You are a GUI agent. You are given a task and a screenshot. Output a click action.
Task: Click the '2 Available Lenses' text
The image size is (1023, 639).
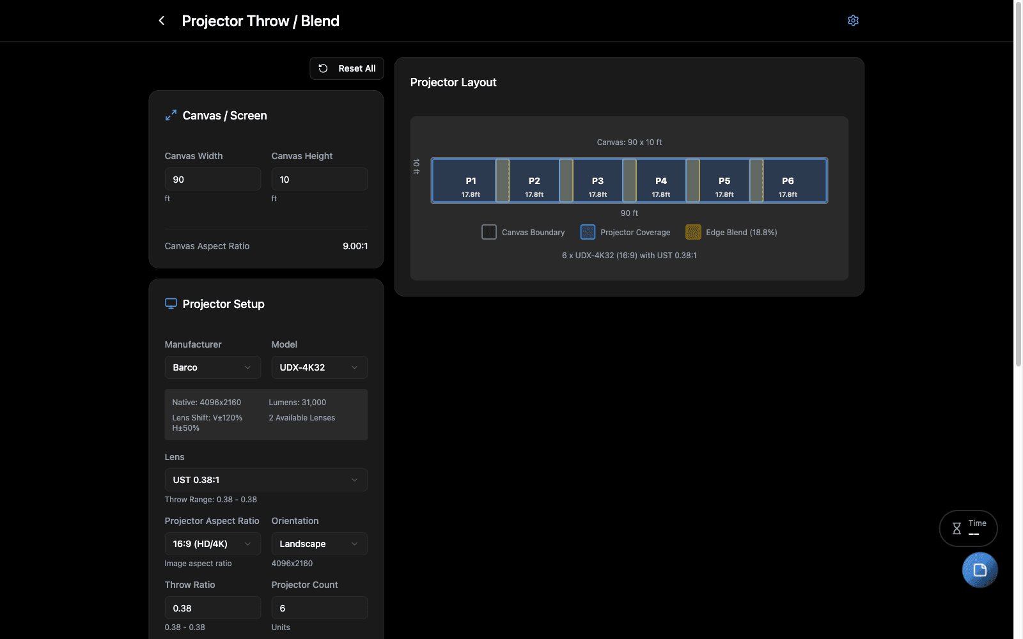click(302, 418)
